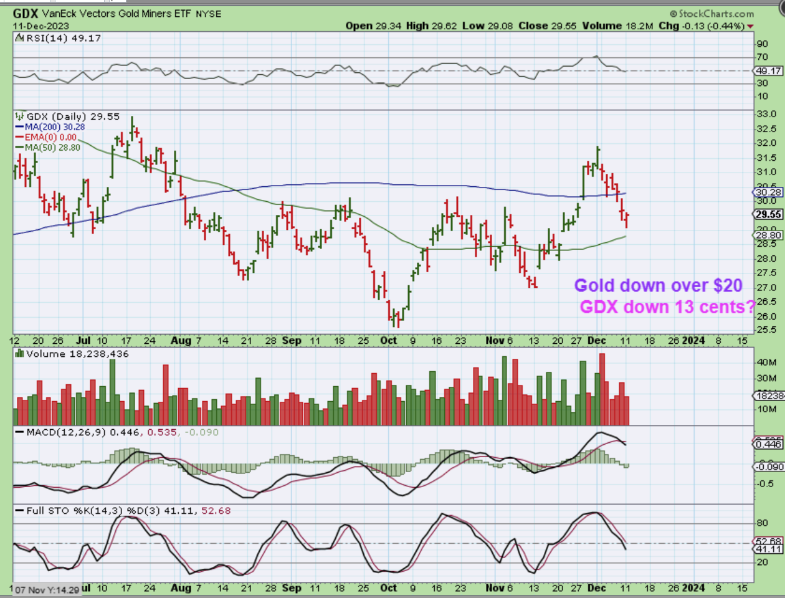785x598 pixels.
Task: Click the Volume 18,238,436 label
Action: point(72,354)
